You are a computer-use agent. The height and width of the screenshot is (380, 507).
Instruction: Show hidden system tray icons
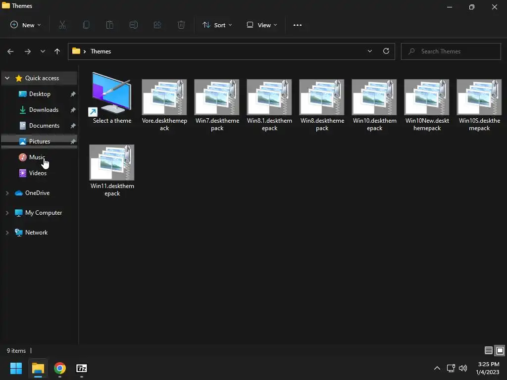(437, 368)
